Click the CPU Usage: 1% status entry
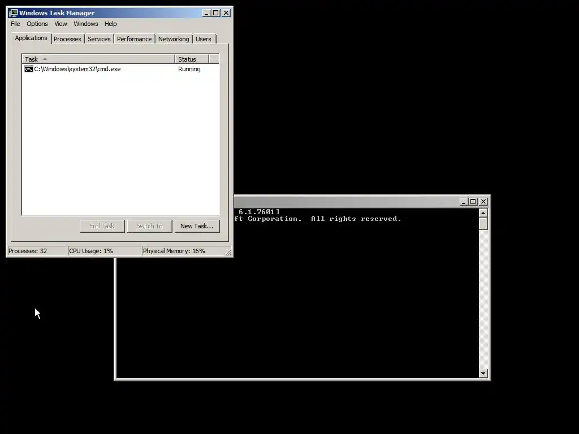This screenshot has height=434, width=579. pyautogui.click(x=105, y=251)
